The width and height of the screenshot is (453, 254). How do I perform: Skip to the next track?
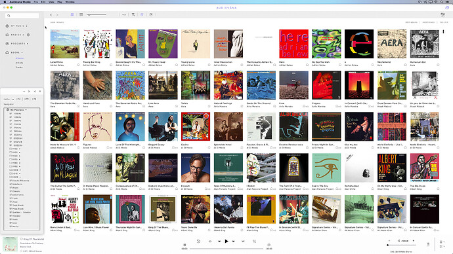point(234,242)
